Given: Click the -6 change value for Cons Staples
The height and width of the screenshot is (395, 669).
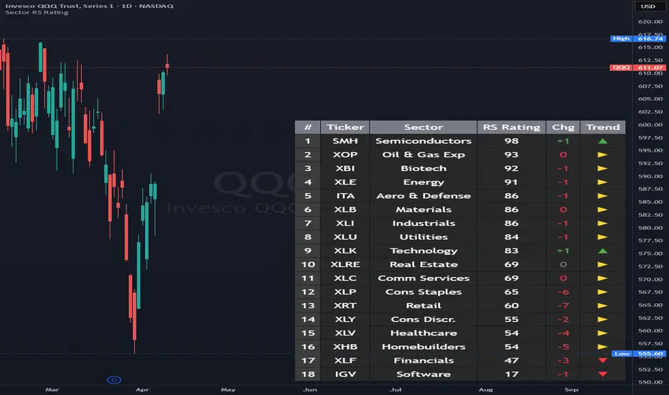Looking at the screenshot, I should 563,292.
